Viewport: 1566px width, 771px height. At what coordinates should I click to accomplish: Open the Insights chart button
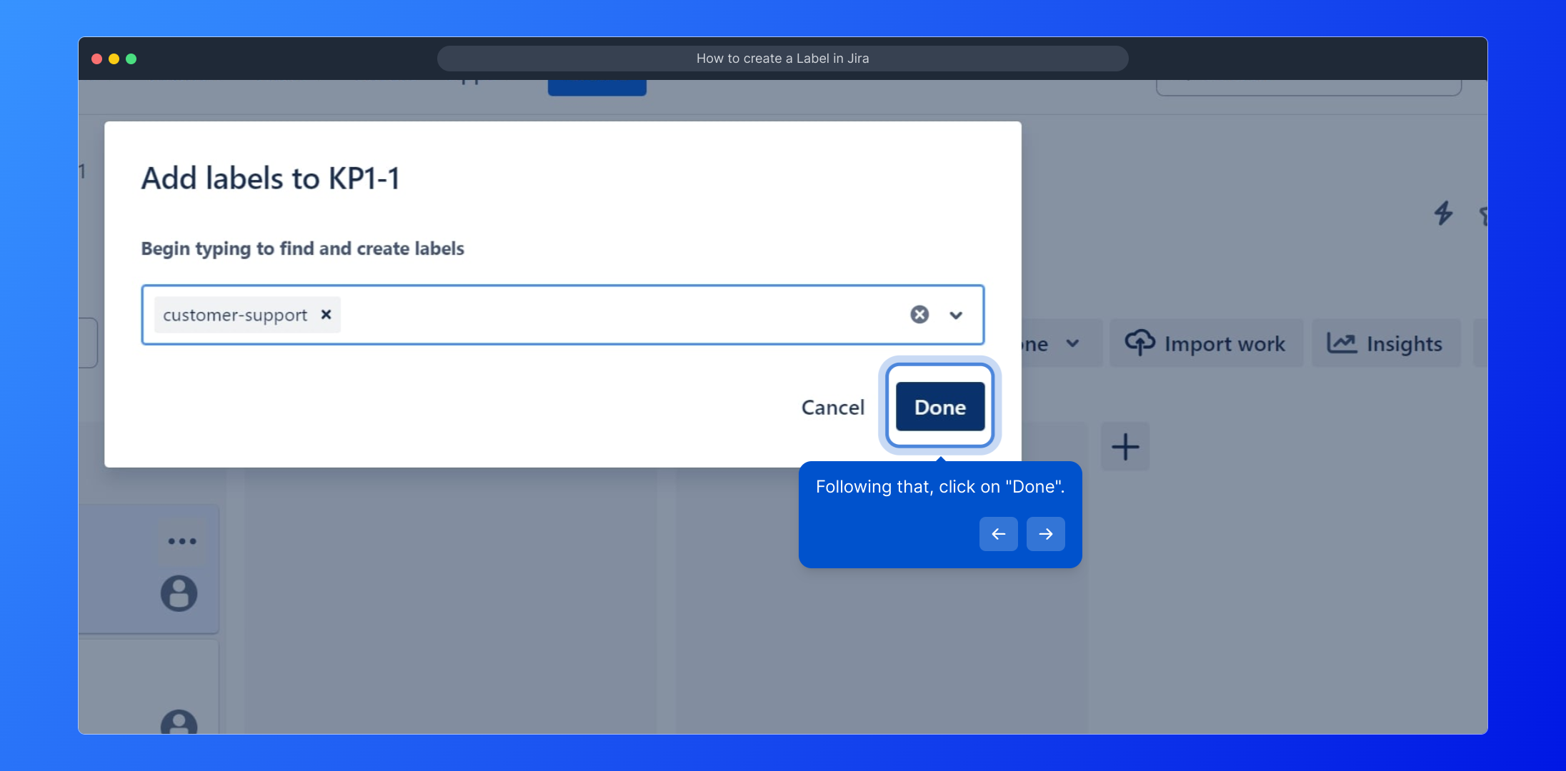[x=1385, y=343]
